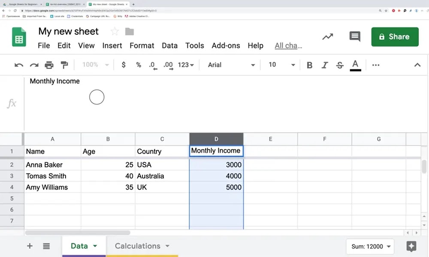Image resolution: width=429 pixels, height=257 pixels.
Task: Open the Insert menu
Action: click(x=112, y=45)
